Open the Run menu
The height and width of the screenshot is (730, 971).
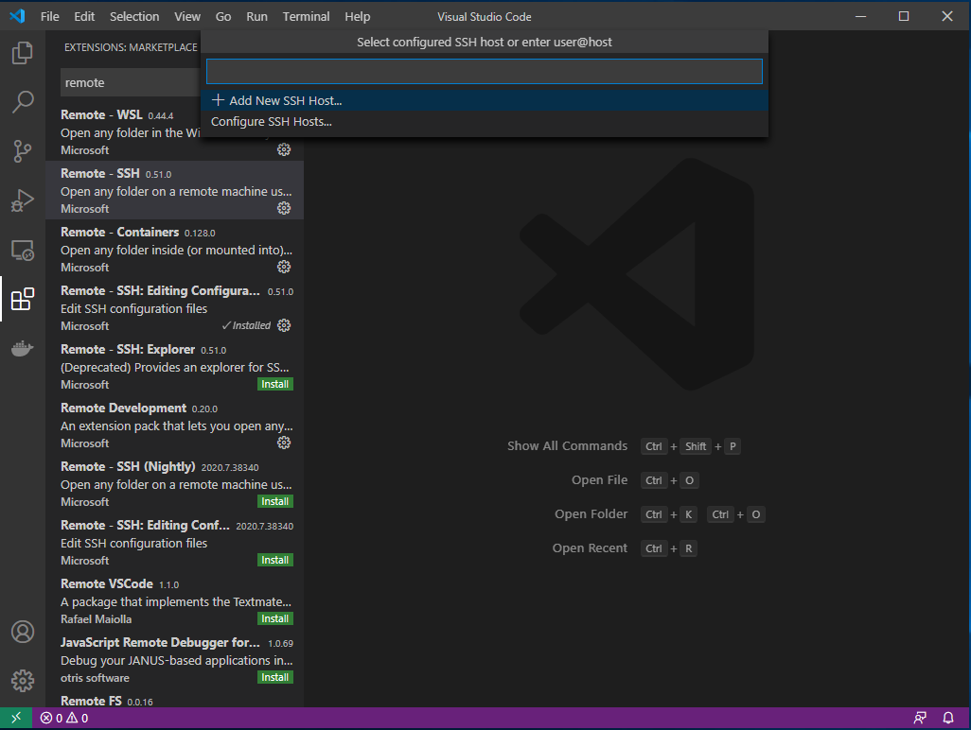pyautogui.click(x=257, y=17)
